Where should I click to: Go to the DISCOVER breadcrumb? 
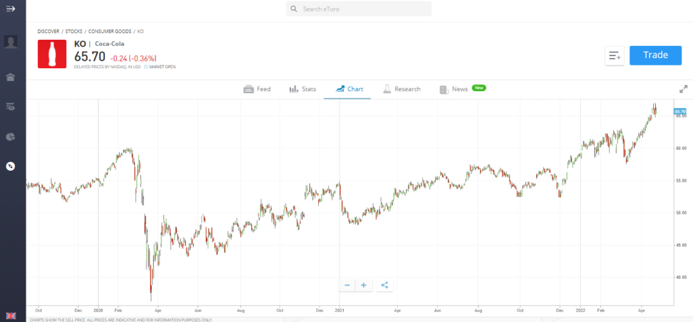pos(48,32)
